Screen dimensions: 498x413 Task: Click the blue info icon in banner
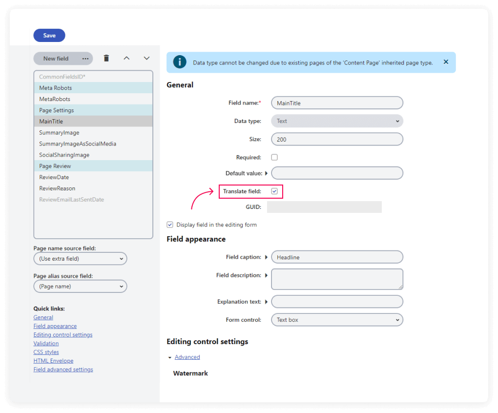(x=180, y=62)
